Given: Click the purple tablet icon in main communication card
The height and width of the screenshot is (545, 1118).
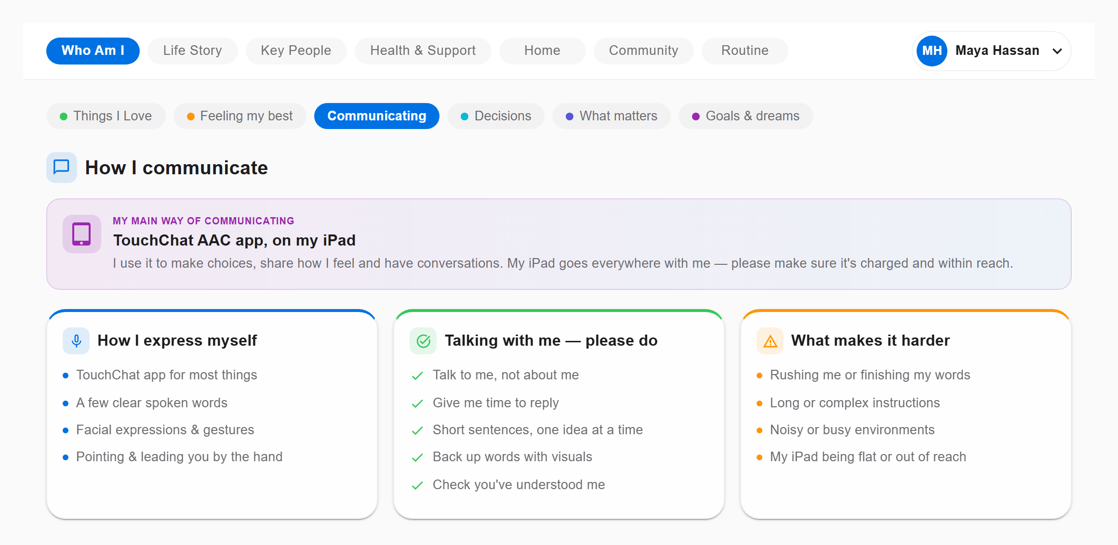Looking at the screenshot, I should [81, 234].
